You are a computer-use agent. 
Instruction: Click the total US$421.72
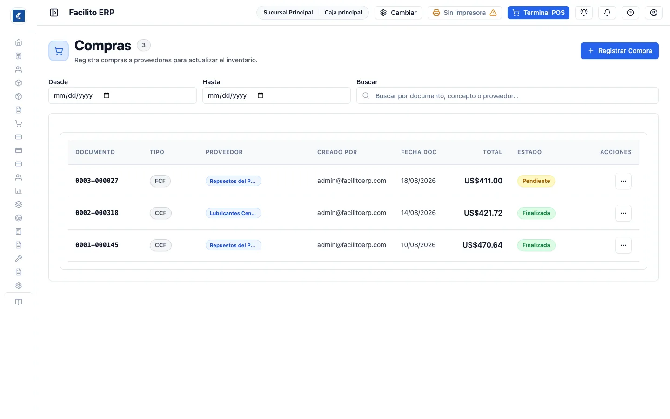(483, 213)
